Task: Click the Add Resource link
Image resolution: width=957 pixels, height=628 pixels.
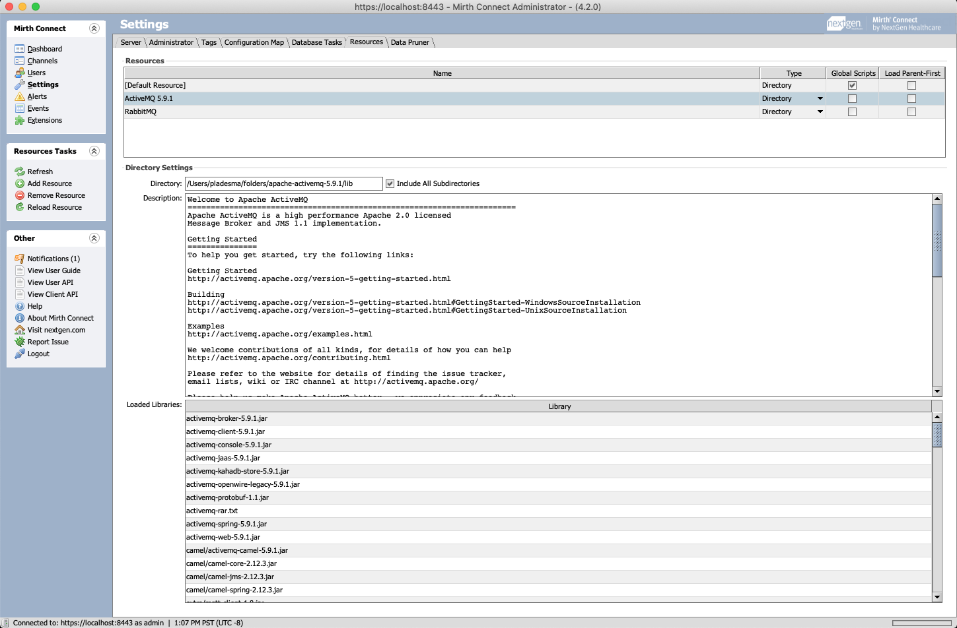Action: [x=50, y=183]
